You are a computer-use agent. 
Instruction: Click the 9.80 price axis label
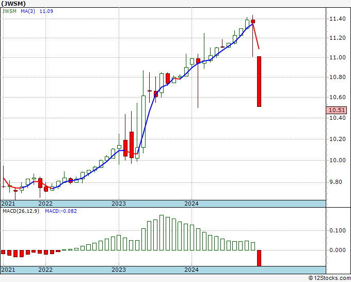336,182
